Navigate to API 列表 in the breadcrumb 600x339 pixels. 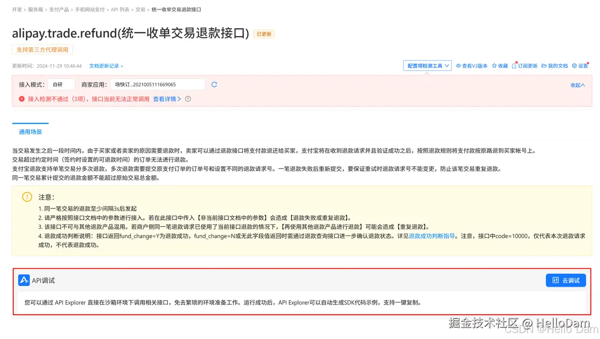tap(120, 9)
